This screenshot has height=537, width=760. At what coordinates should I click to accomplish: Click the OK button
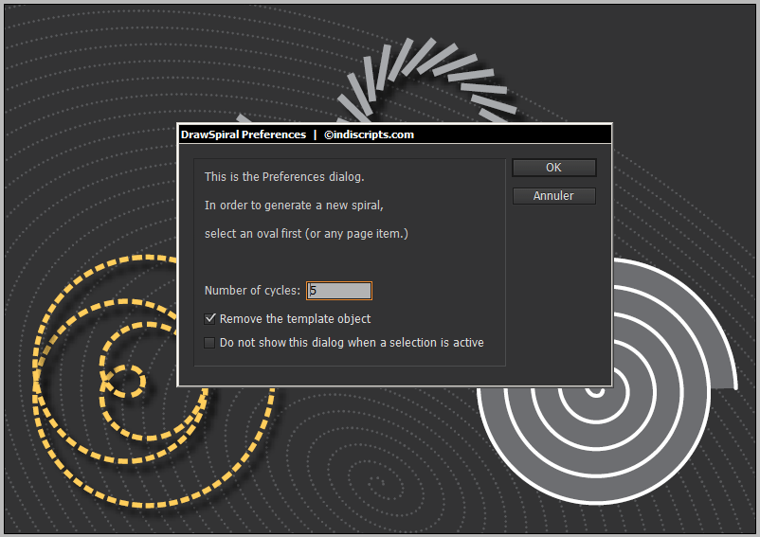(x=553, y=168)
